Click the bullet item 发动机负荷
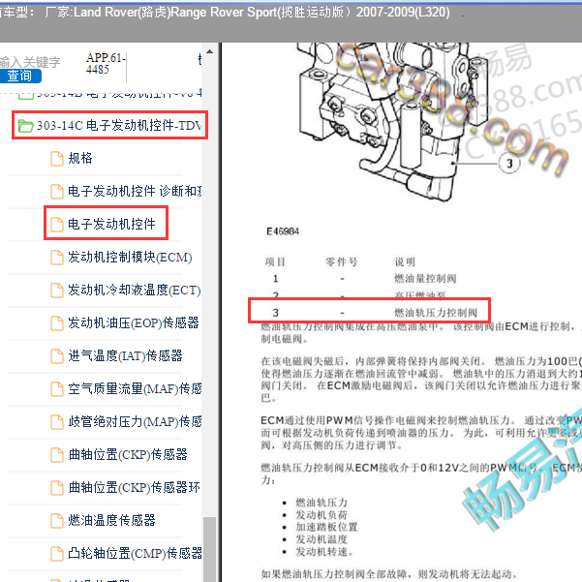 point(322,515)
